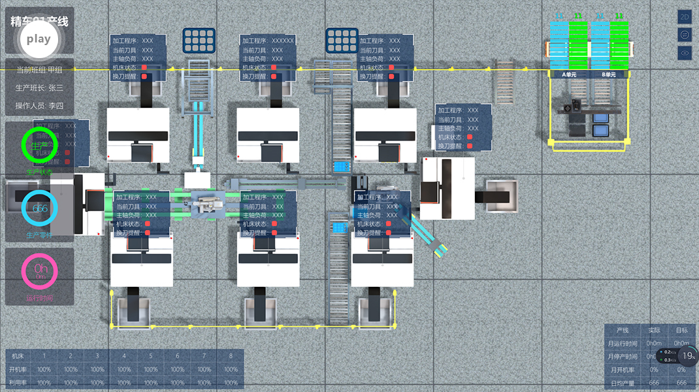This screenshot has width=699, height=392.
Task: Click the 月开机率 row label
Action: tap(623, 370)
